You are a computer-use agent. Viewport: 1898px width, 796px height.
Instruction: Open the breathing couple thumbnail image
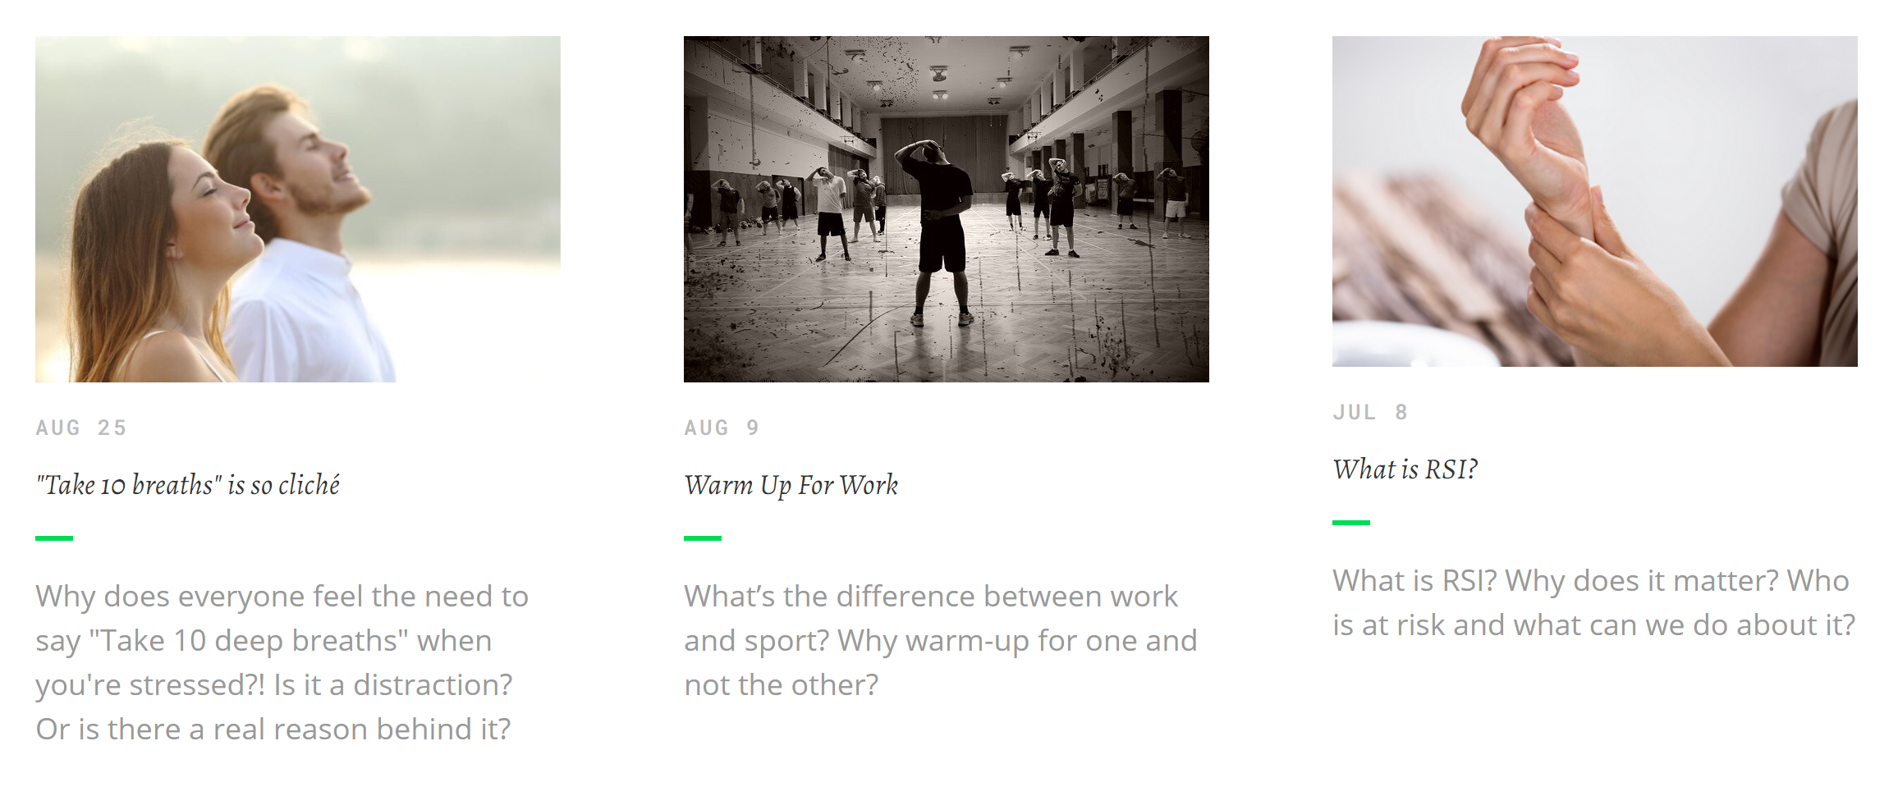[x=298, y=209]
